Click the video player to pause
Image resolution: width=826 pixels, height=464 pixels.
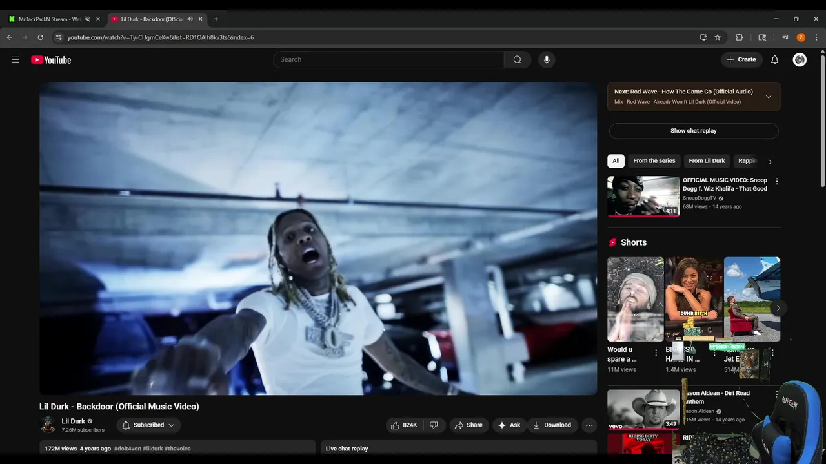[x=318, y=238]
